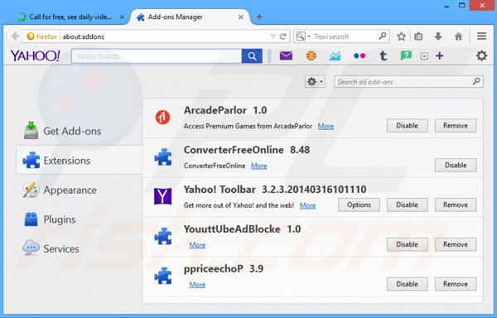Focus the Search all add-ons field
The image size is (497, 318).
point(408,82)
